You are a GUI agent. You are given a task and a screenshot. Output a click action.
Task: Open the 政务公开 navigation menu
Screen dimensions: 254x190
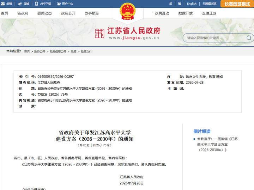68,13
